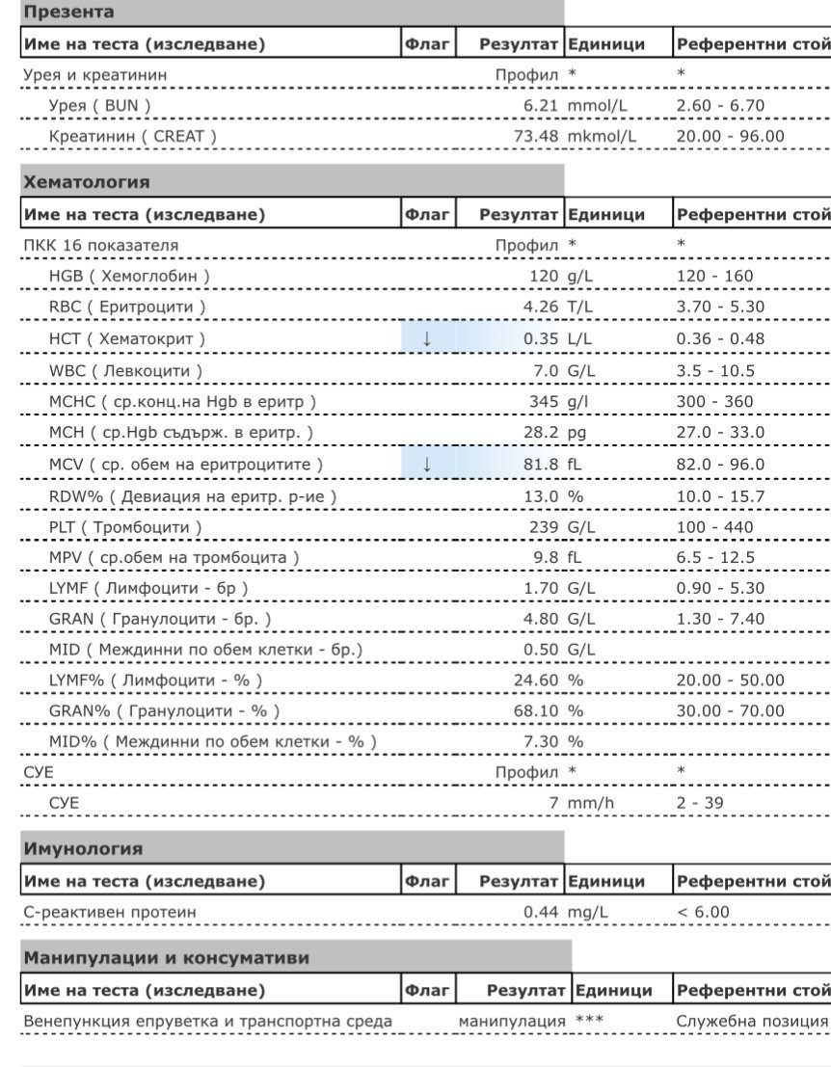The height and width of the screenshot is (1067, 831).
Task: Click the Венепункция епруветка и транспортна среда row
Action: (x=207, y=1021)
